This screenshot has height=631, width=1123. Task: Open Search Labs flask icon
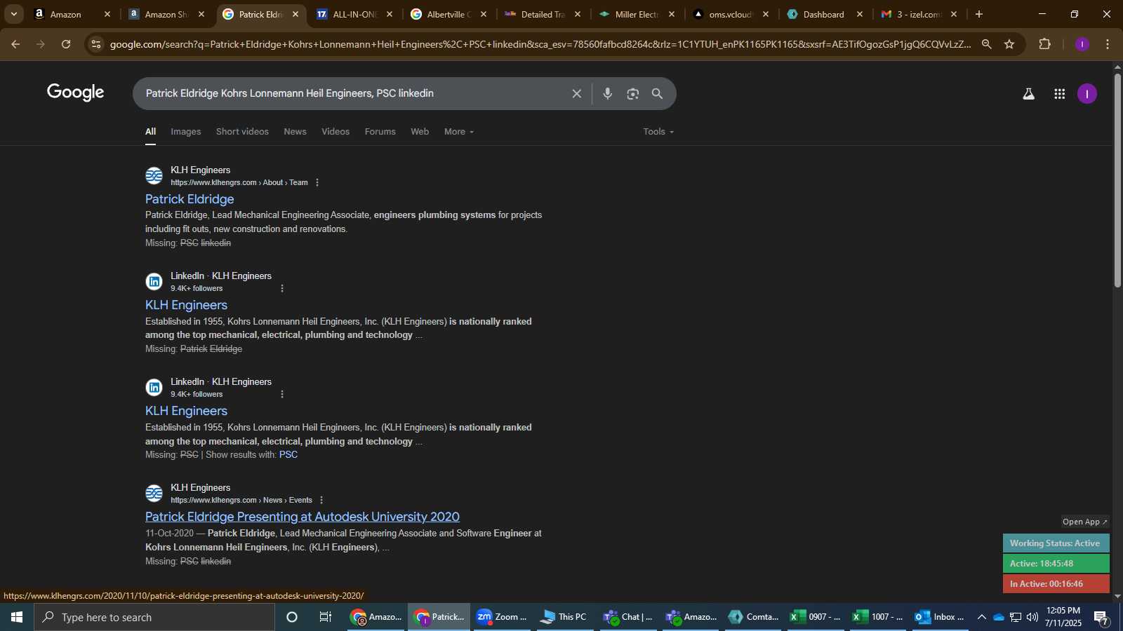(1028, 93)
